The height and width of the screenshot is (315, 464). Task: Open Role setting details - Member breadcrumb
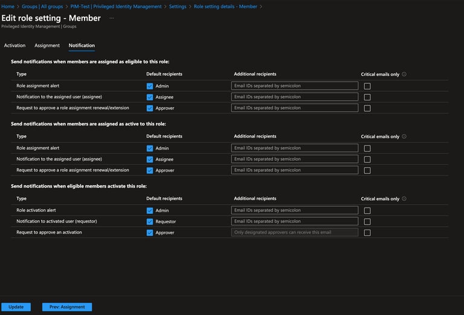(x=225, y=7)
